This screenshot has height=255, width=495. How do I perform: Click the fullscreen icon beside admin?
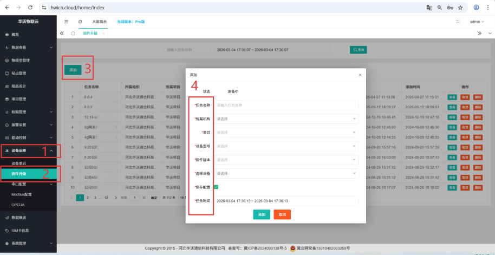[458, 22]
